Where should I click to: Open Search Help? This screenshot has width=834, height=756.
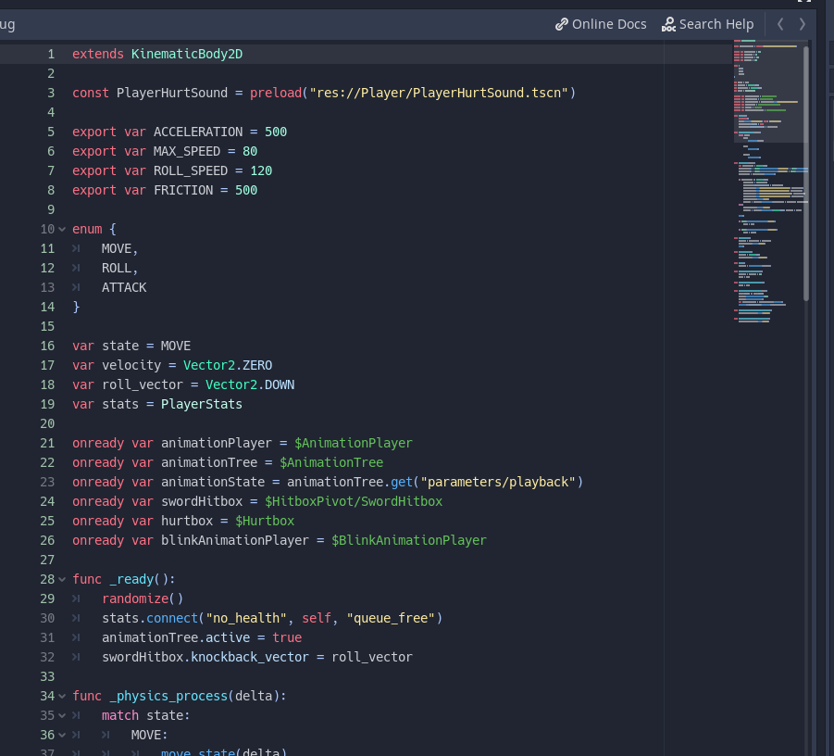(716, 24)
